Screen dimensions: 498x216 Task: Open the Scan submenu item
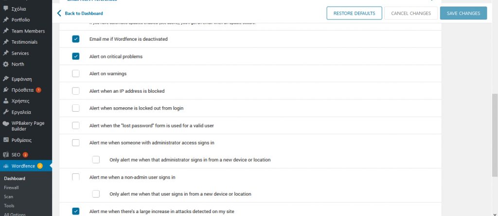(x=9, y=197)
